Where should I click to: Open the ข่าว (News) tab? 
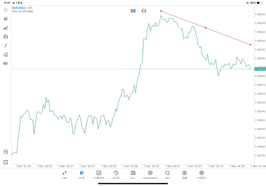click(x=133, y=175)
